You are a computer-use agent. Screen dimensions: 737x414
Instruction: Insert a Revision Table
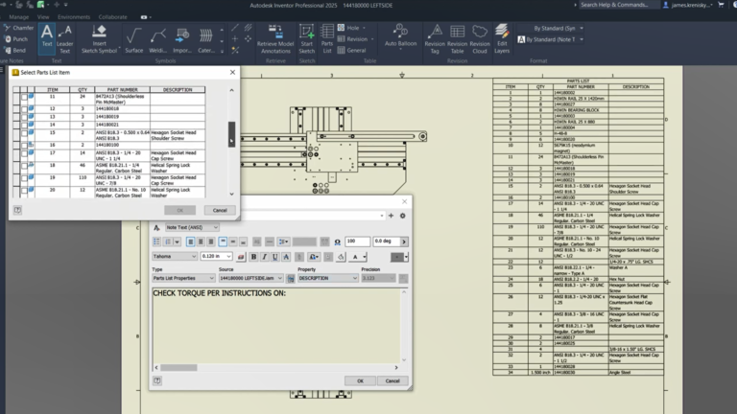457,38
